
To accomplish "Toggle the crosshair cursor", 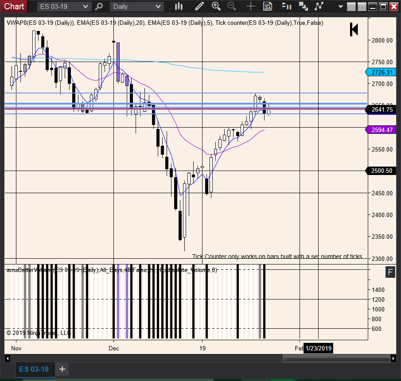I will coord(251,6).
